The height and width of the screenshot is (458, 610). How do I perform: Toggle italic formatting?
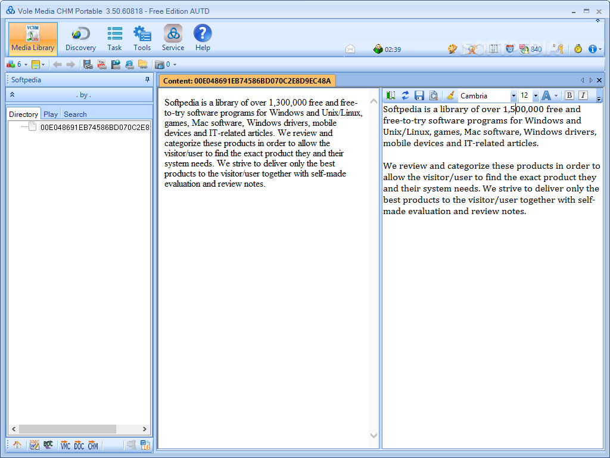583,95
